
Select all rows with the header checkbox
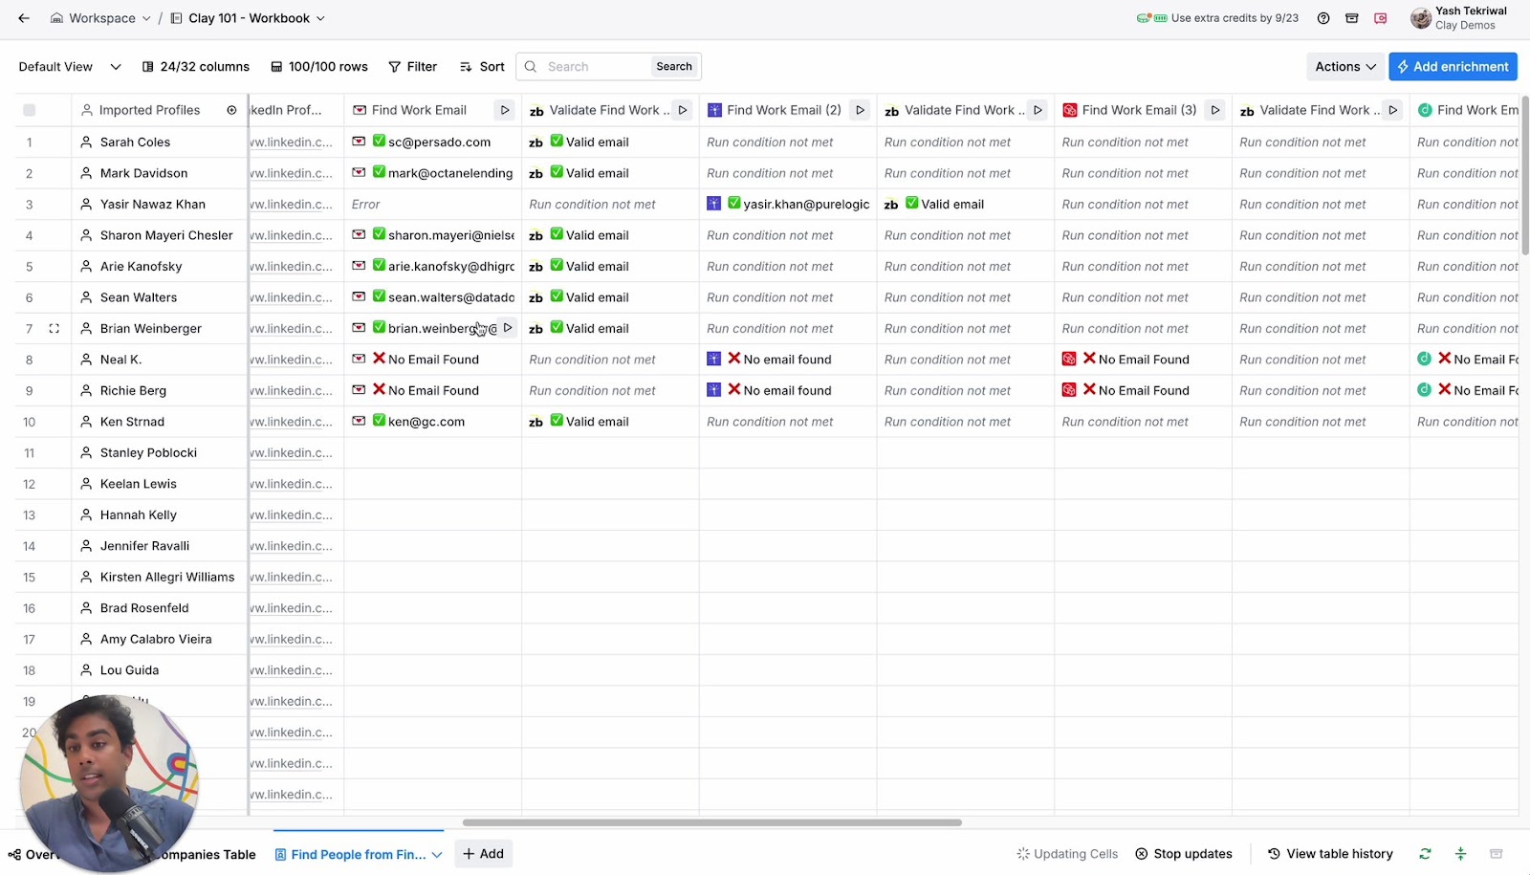click(x=30, y=109)
